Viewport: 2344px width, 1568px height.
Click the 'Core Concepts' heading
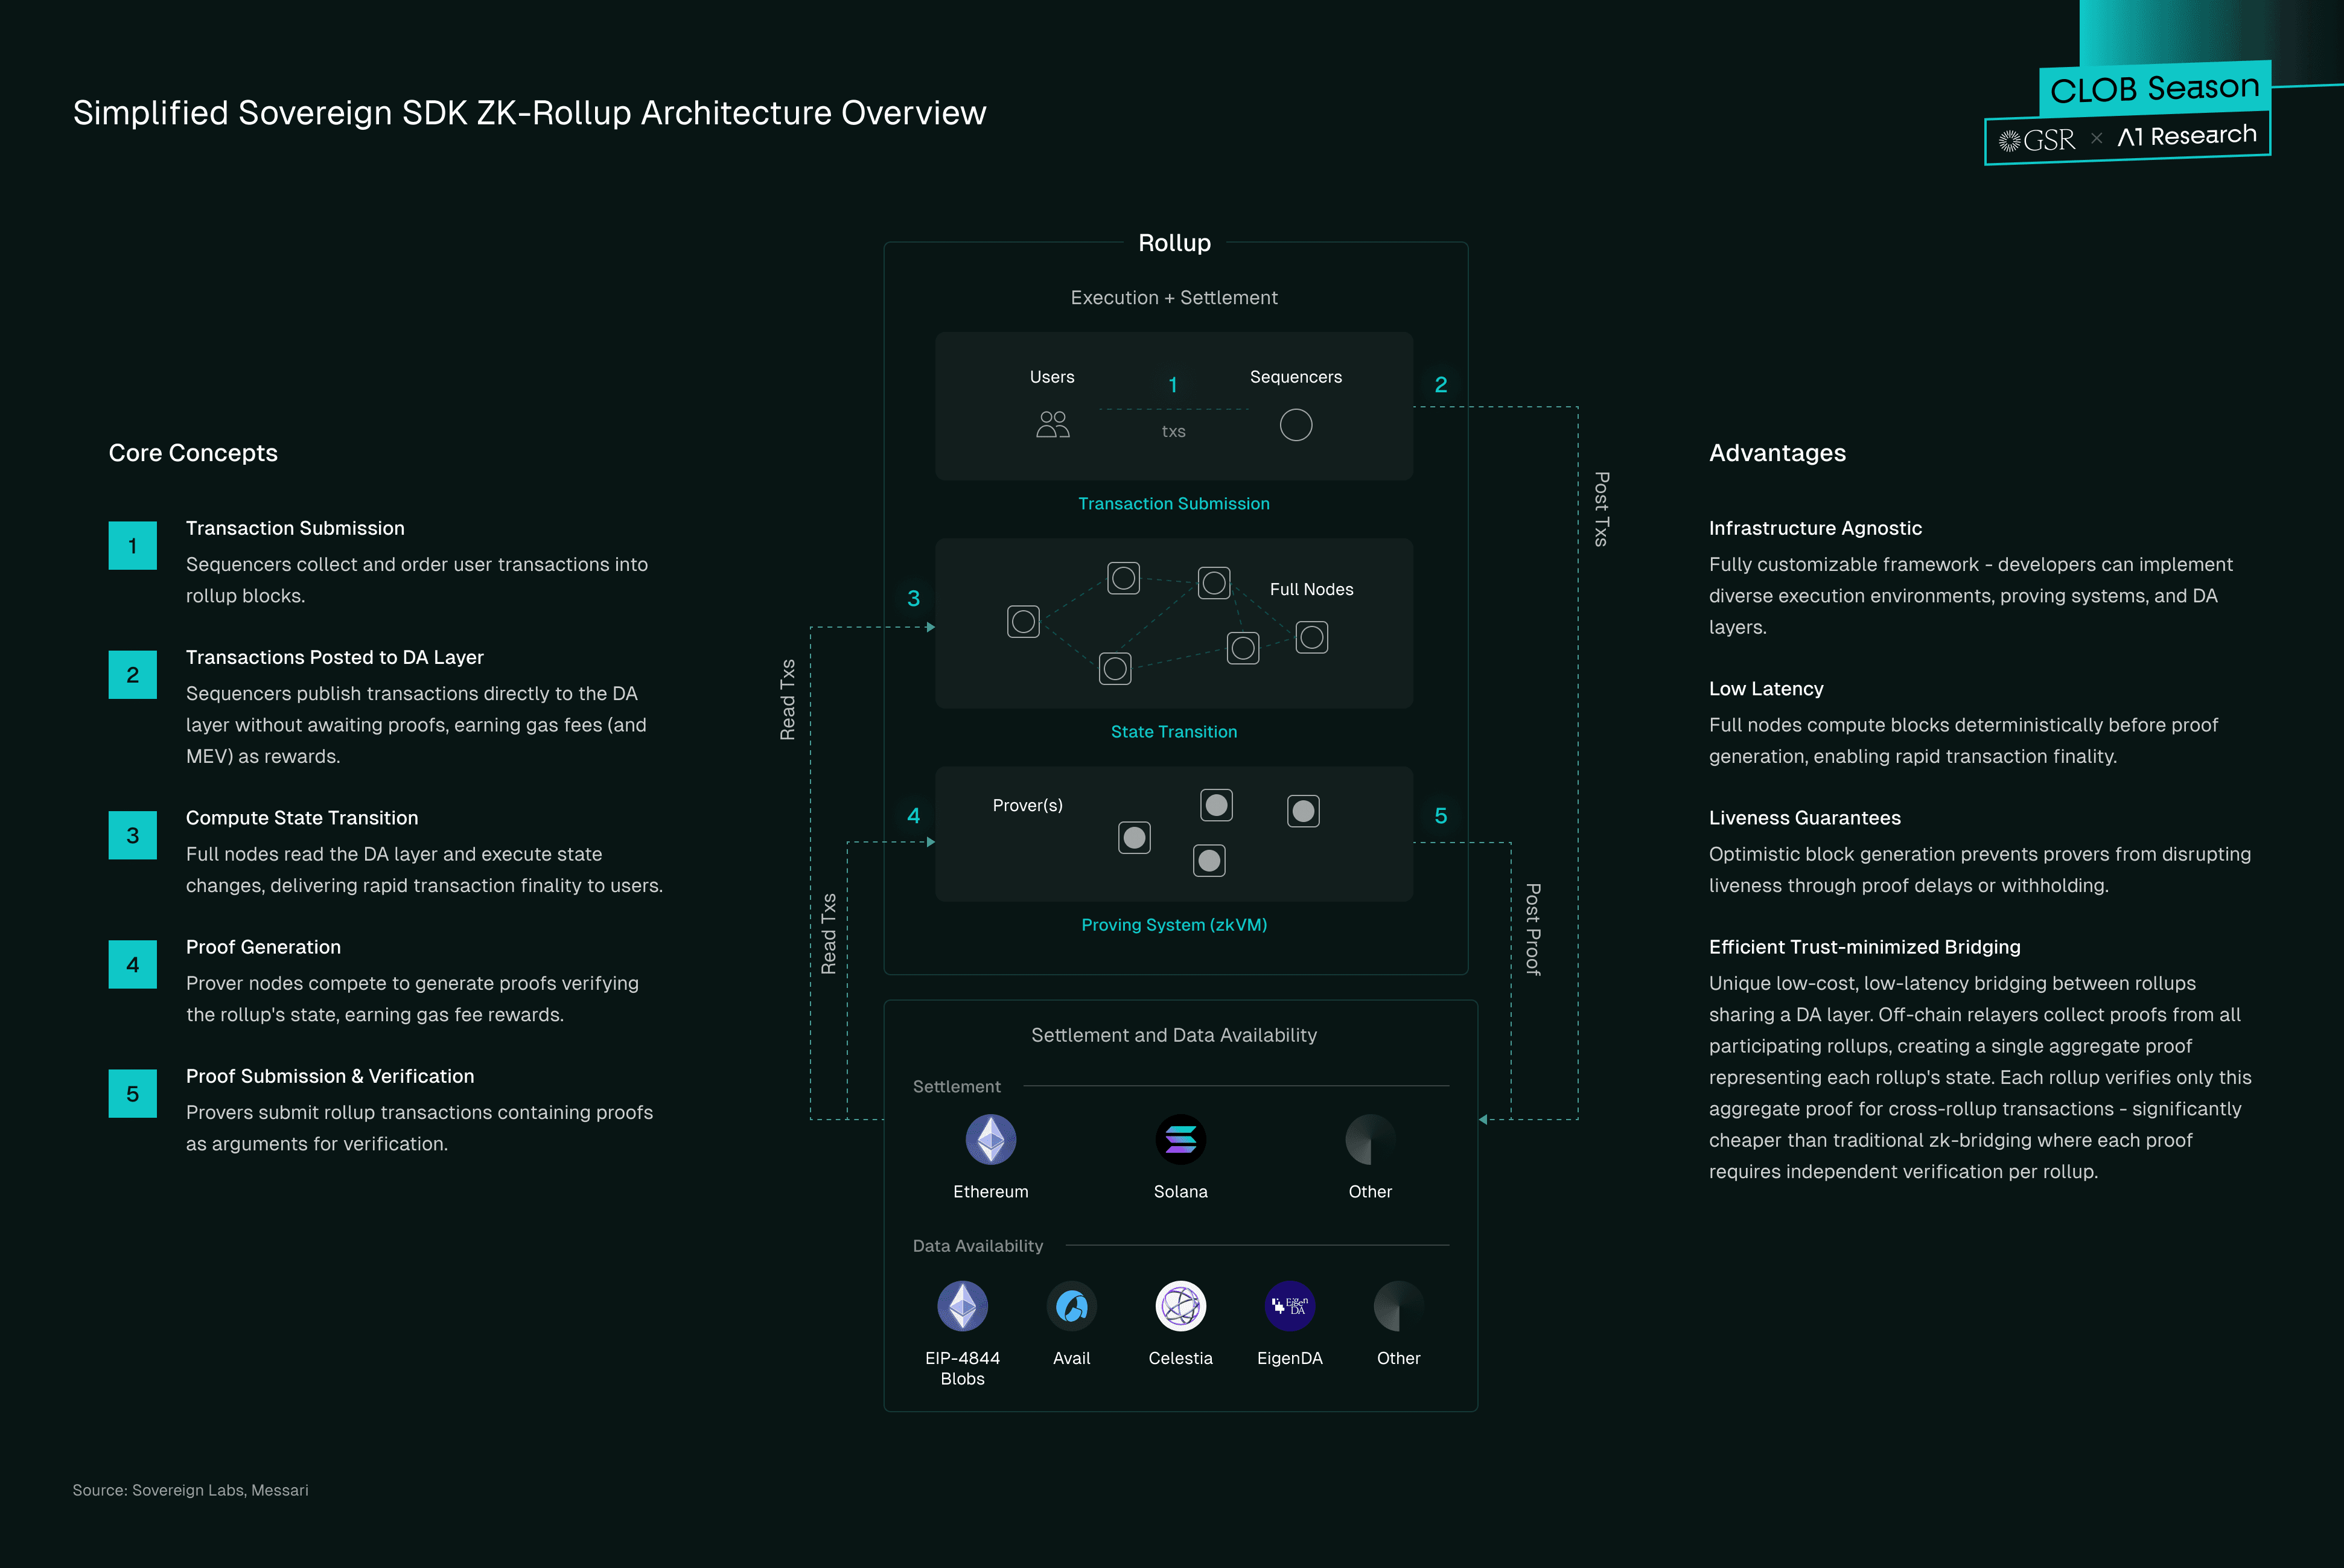coord(193,453)
